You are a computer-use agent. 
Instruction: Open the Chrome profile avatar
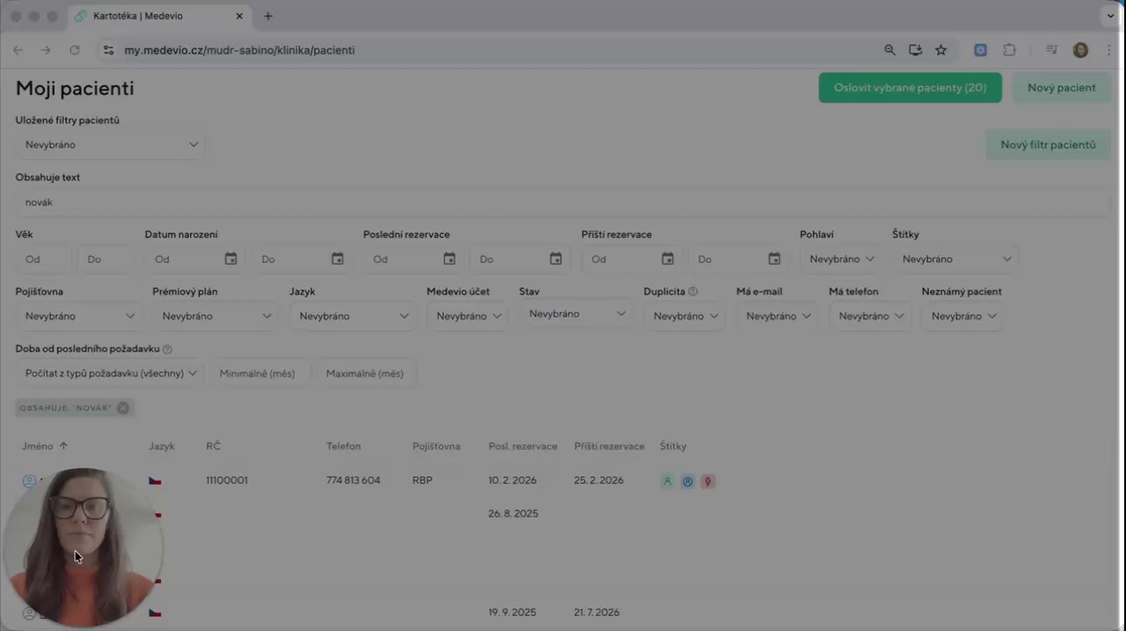[1080, 50]
